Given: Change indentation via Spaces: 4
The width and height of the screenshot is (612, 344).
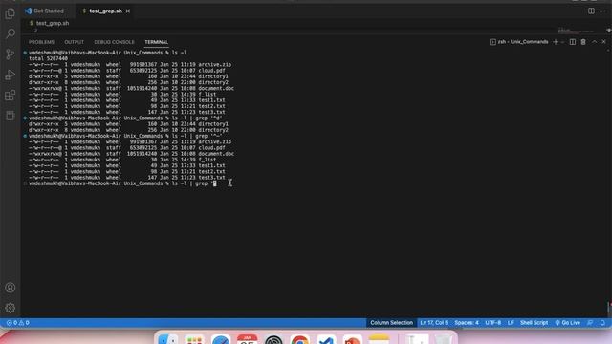Looking at the screenshot, I should 467,323.
